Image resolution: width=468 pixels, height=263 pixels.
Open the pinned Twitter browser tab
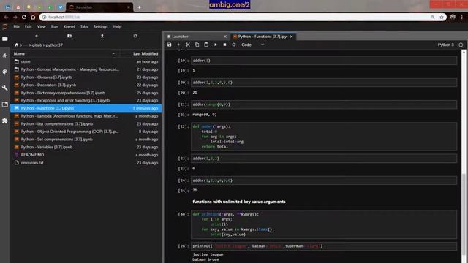click(x=61, y=7)
